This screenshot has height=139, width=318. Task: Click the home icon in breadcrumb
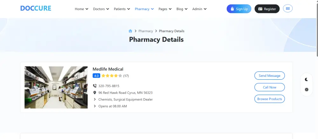[x=130, y=31]
